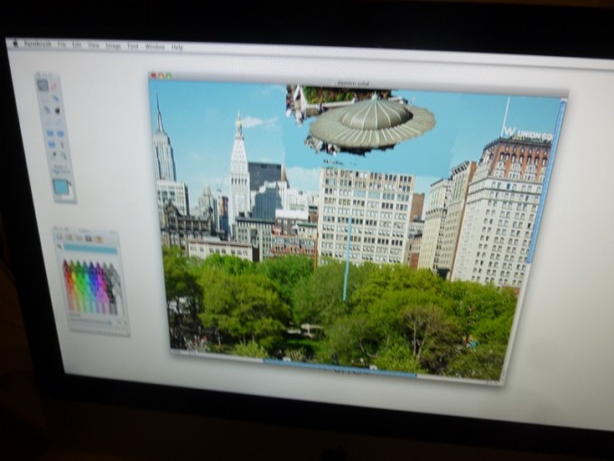Open the Font menu

point(133,46)
